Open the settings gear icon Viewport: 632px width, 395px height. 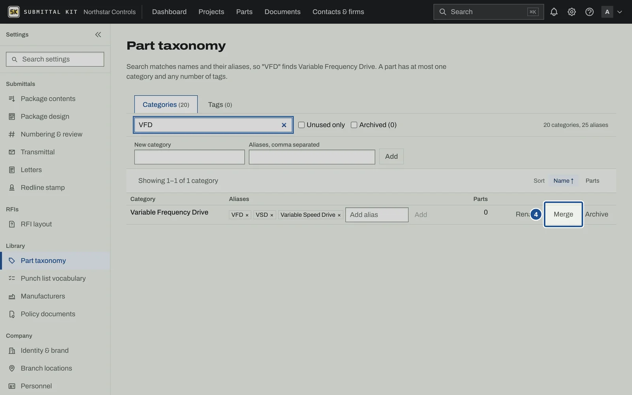tap(572, 12)
